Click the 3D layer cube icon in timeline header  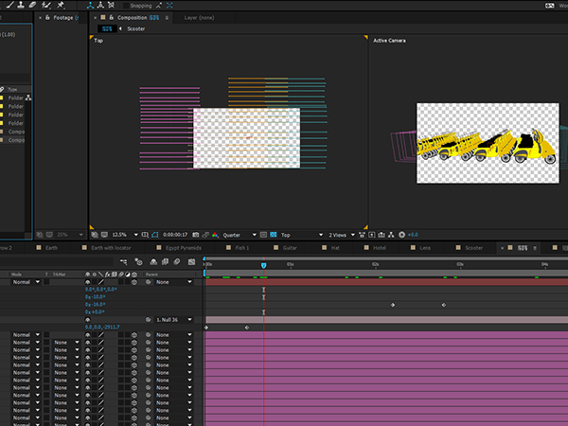pyautogui.click(x=134, y=274)
